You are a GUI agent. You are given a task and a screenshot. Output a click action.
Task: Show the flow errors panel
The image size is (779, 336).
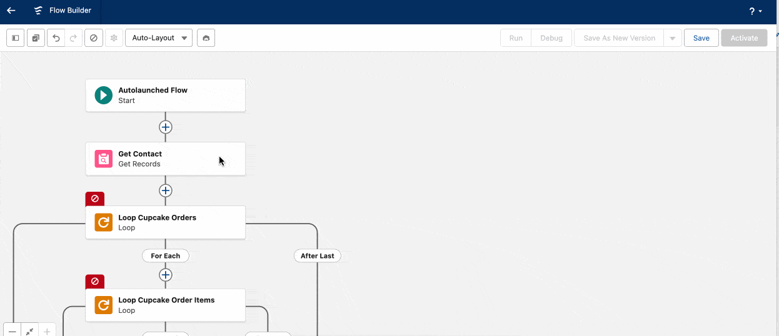[x=94, y=38]
